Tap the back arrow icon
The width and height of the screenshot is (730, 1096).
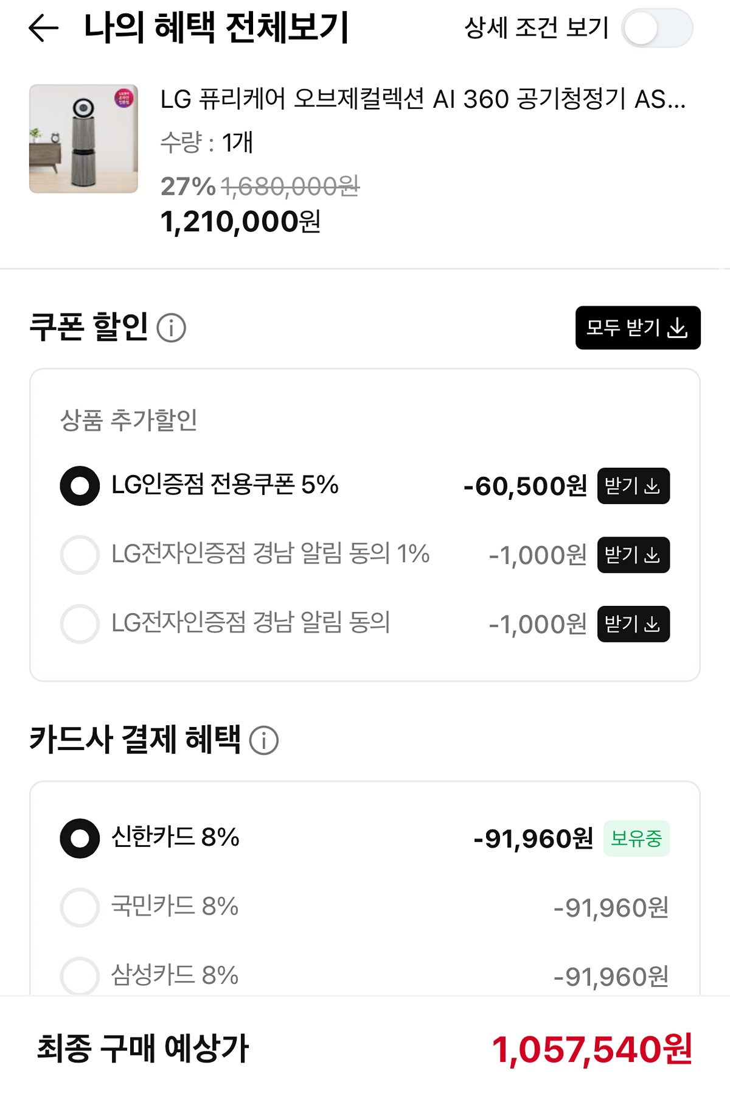[x=43, y=28]
